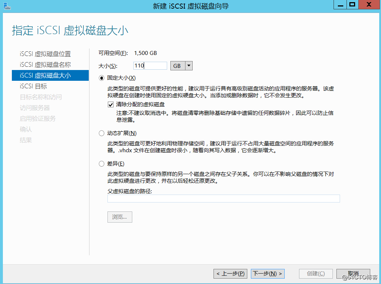
Task: Select the iSCSI 虚拟磁盘大小 step
Action: (x=50, y=75)
